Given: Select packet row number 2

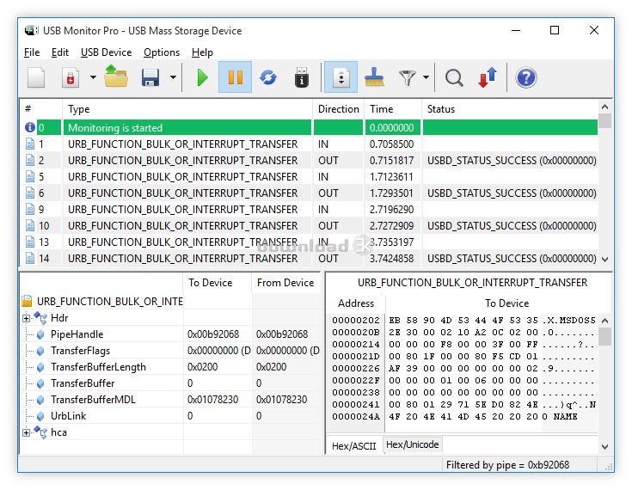Looking at the screenshot, I should pyautogui.click(x=310, y=161).
